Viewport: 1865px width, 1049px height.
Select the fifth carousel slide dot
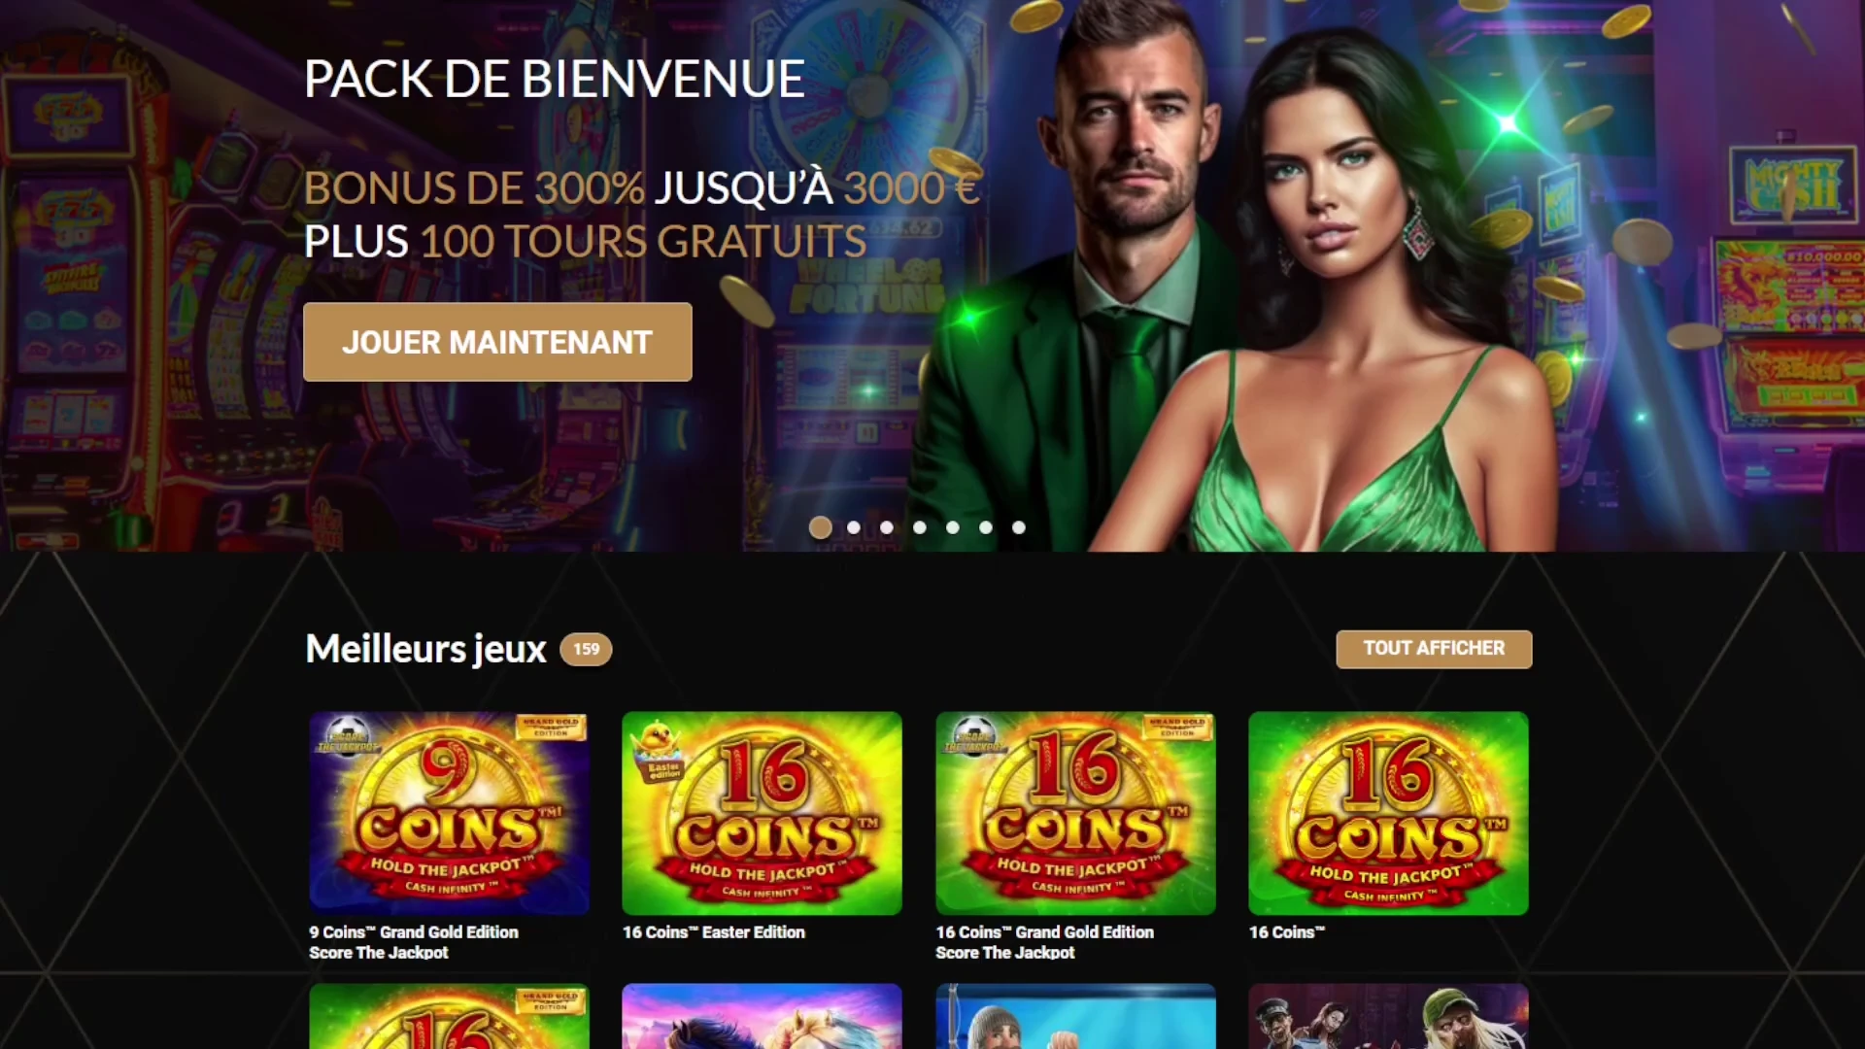coord(953,527)
